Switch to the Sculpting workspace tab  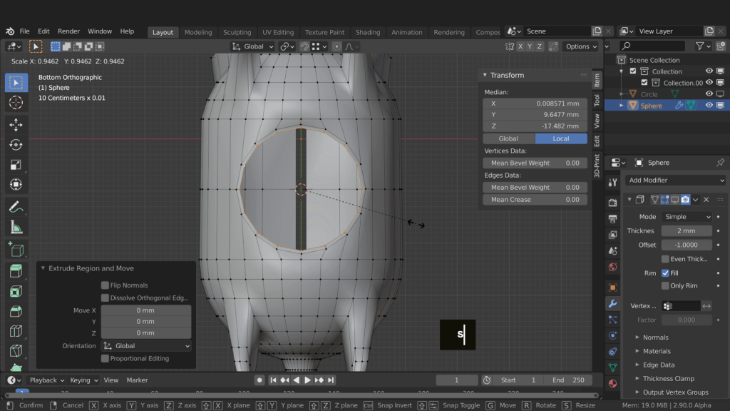tap(237, 32)
